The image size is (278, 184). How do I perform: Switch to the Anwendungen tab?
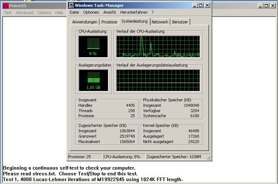[x=85, y=22]
